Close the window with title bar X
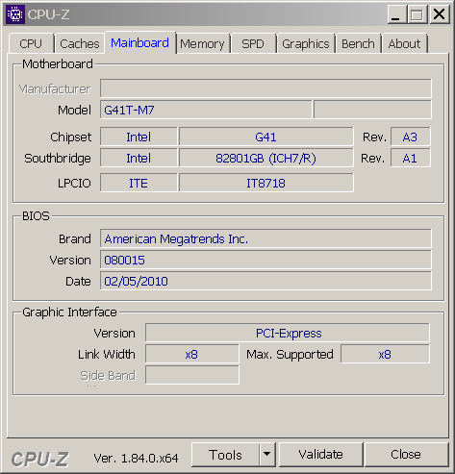 pyautogui.click(x=439, y=14)
